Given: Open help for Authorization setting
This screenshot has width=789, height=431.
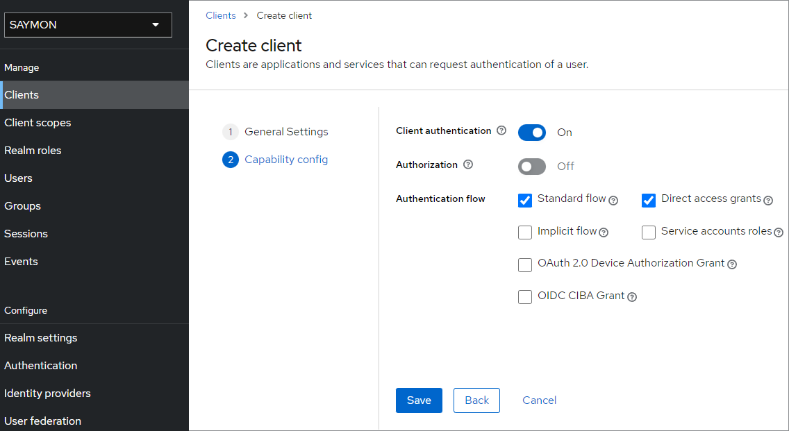Looking at the screenshot, I should (468, 164).
